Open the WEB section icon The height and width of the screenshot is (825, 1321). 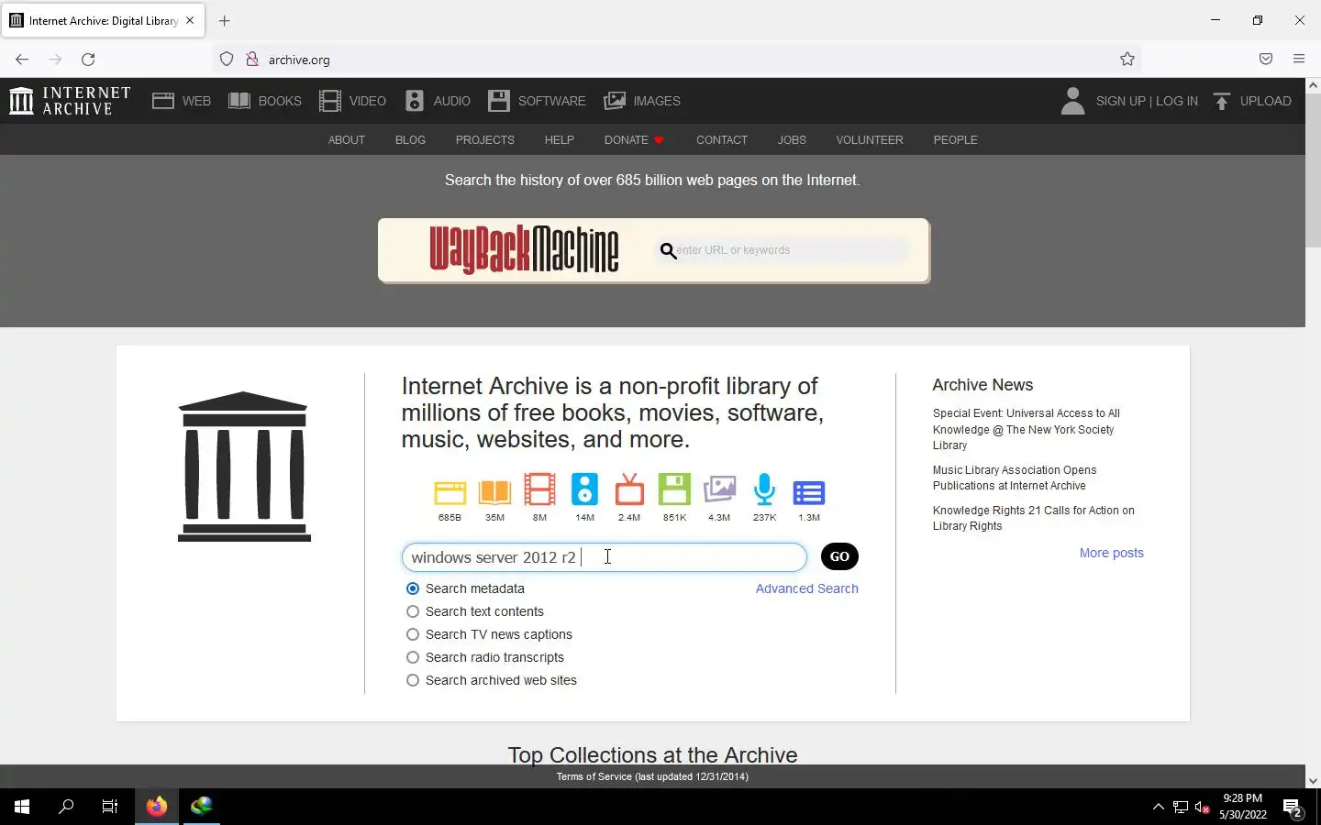click(x=163, y=101)
